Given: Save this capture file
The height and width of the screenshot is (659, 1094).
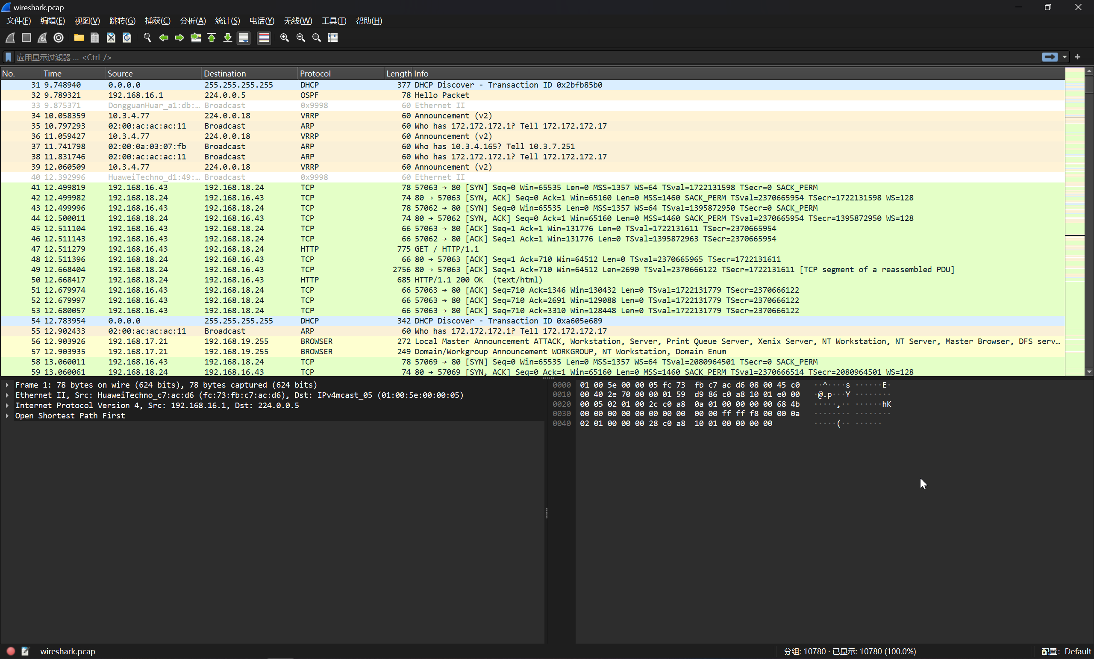Looking at the screenshot, I should point(94,38).
